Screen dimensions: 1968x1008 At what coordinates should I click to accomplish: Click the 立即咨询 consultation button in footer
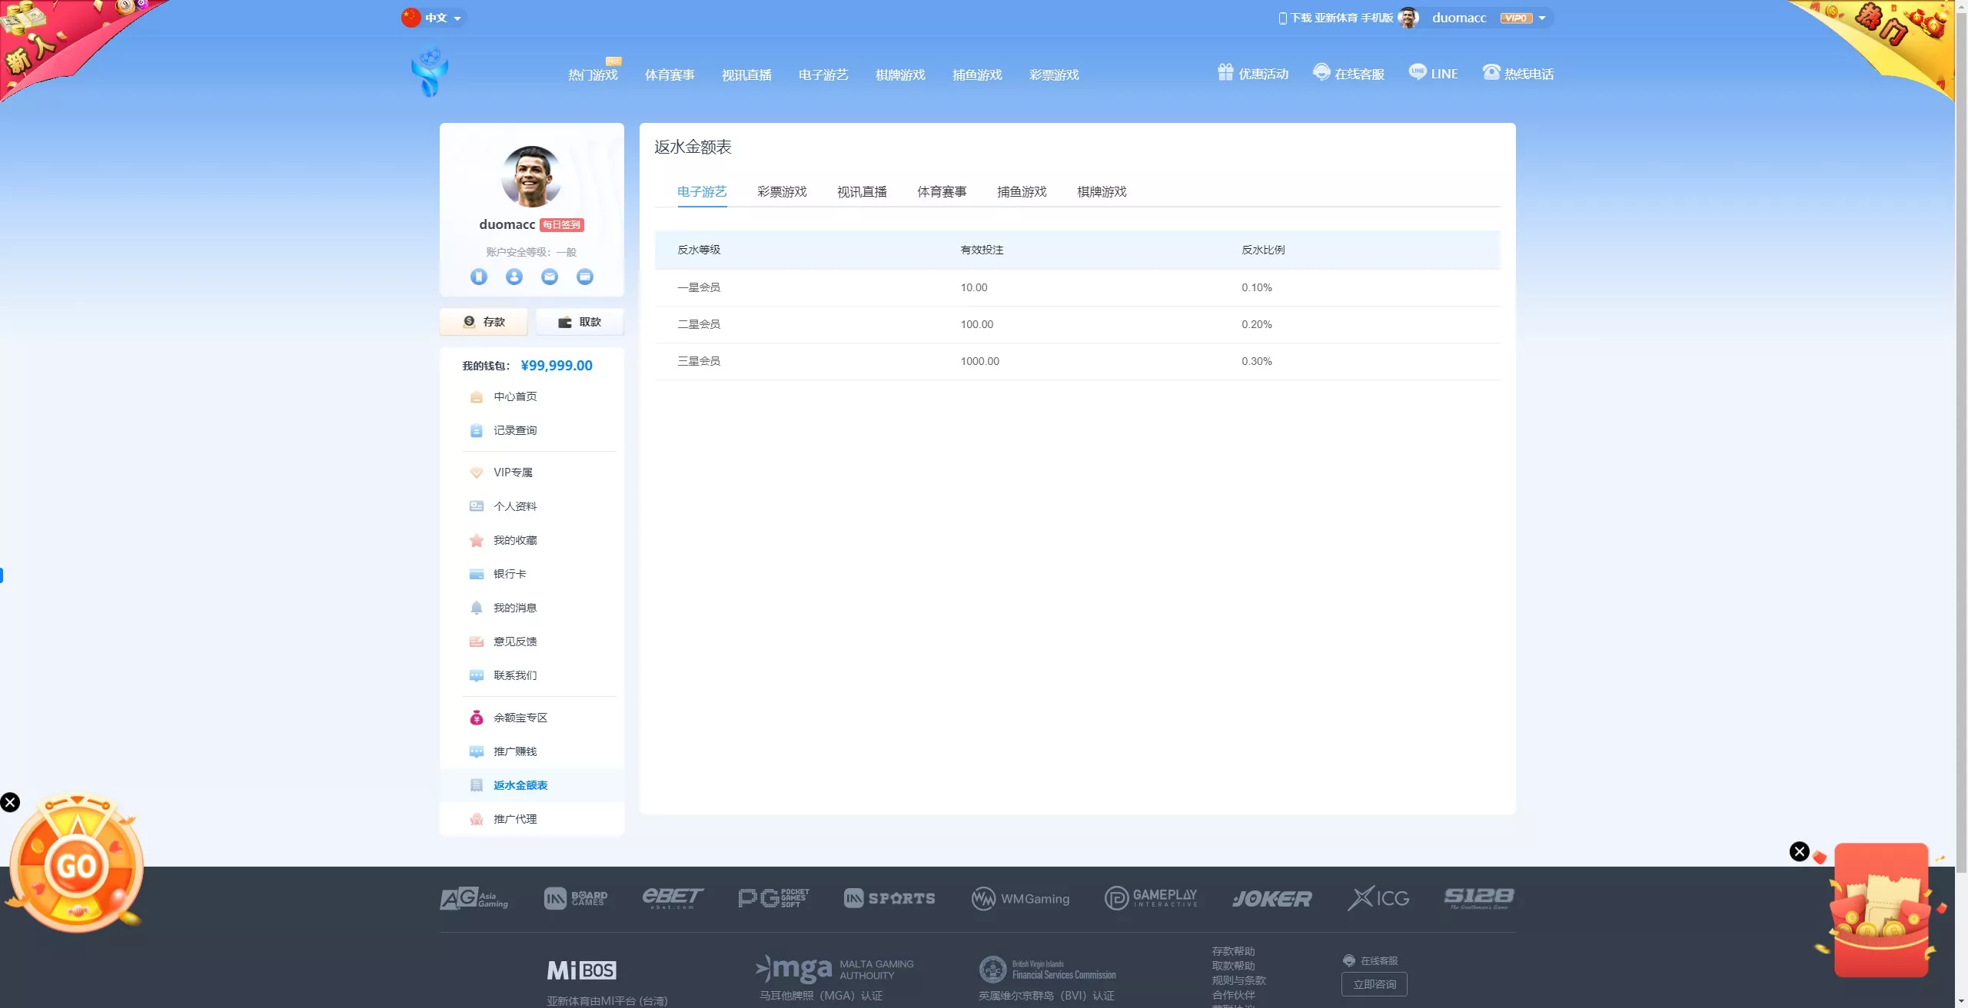point(1373,984)
